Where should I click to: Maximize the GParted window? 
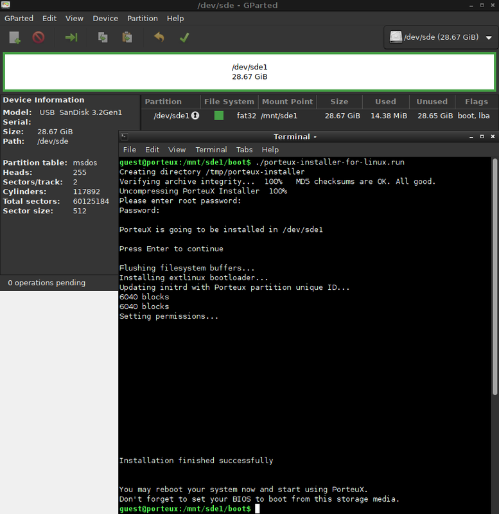tap(482, 5)
